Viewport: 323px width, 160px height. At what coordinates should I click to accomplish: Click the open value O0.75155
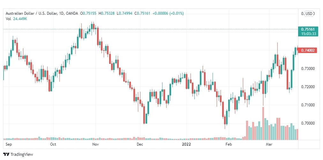pos(89,13)
